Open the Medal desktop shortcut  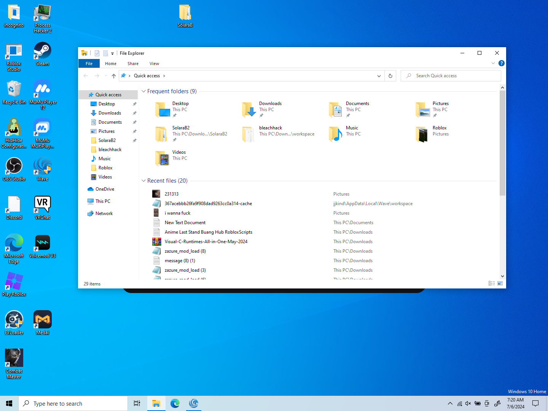42,323
